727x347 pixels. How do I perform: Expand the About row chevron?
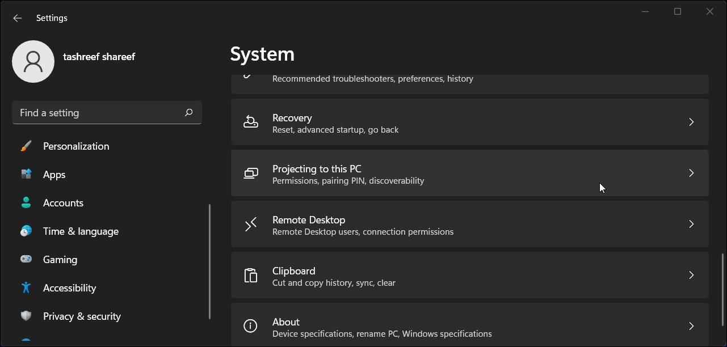point(691,326)
